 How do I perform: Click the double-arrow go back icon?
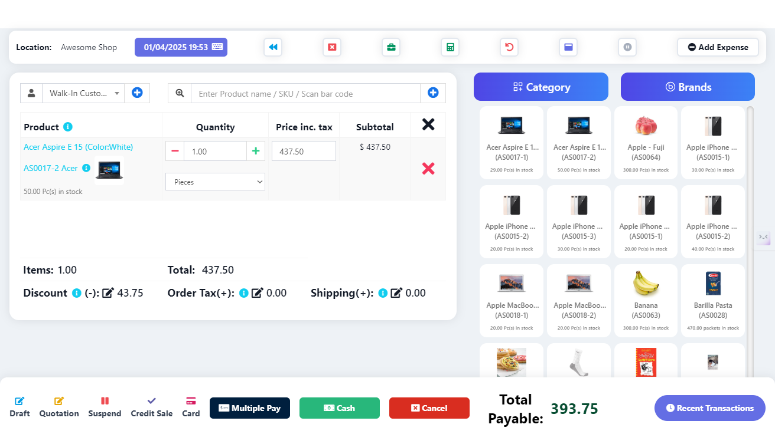tap(273, 47)
